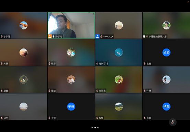Select the blue 子榛 avatar circle
Image resolution: width=190 pixels, height=132 pixels.
click(x=71, y=107)
